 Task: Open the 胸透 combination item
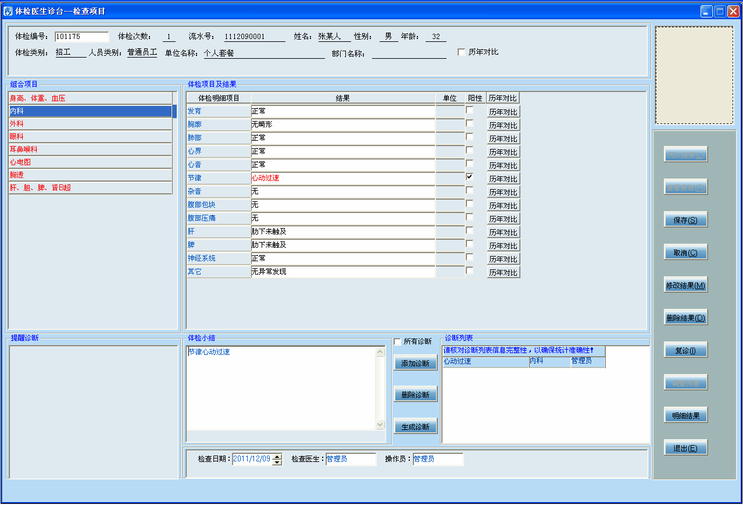pyautogui.click(x=90, y=175)
